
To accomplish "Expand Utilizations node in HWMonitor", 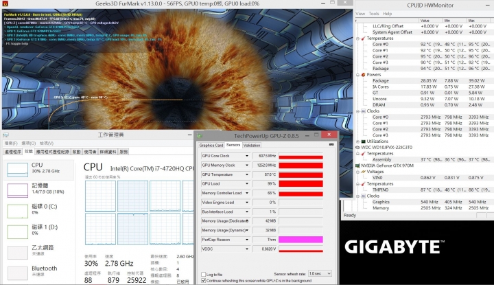I will 358,141.
